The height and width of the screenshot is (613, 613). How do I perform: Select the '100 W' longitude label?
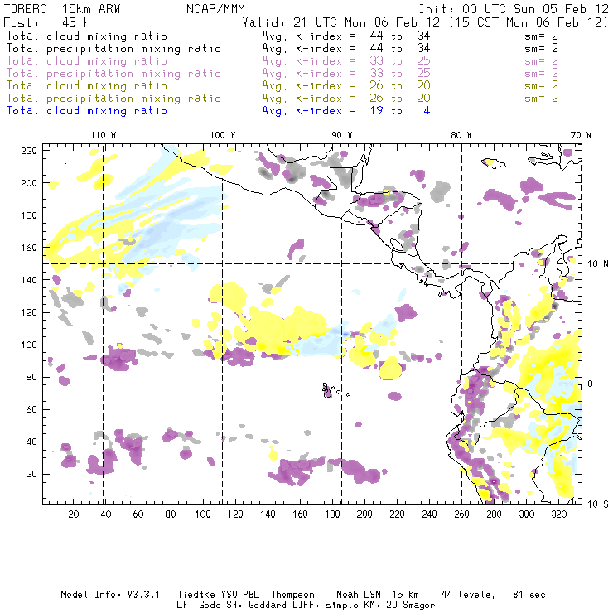223,135
